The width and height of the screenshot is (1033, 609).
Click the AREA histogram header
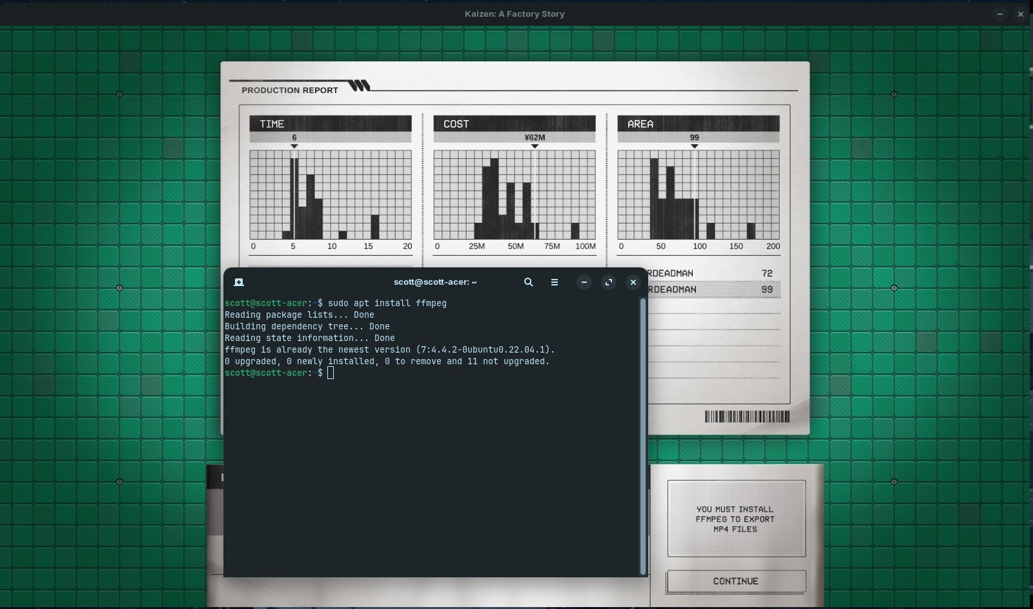click(699, 123)
